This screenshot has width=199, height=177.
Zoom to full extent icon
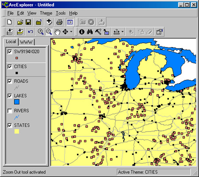click(10, 32)
